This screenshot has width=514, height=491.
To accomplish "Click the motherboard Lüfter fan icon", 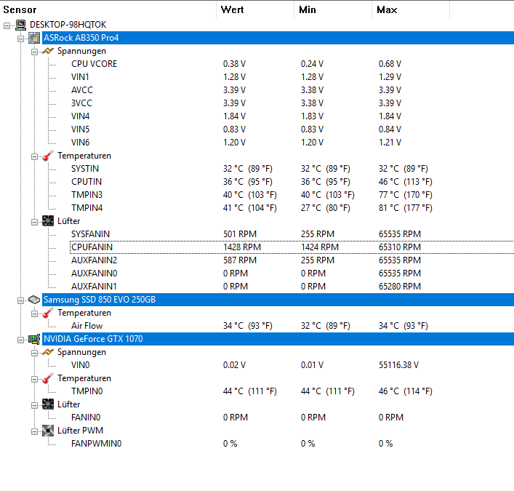I will click(x=48, y=220).
